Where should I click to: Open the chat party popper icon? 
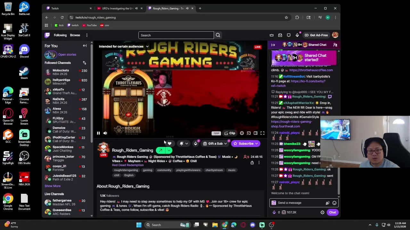327,203
